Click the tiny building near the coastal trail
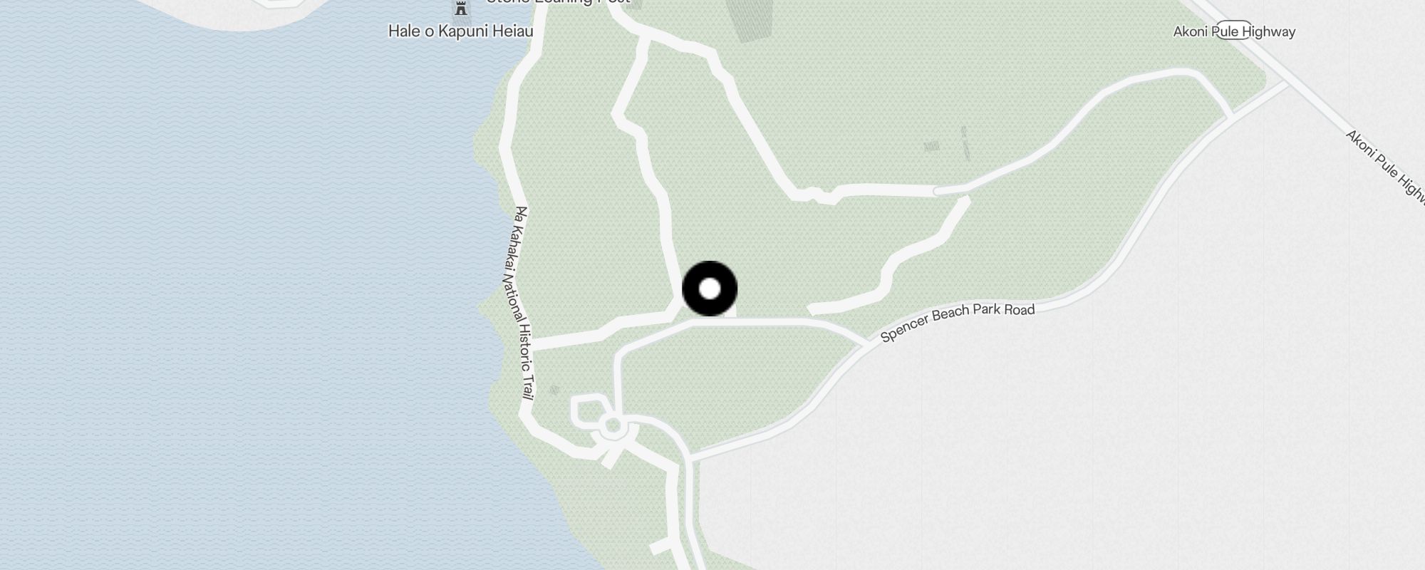Image resolution: width=1425 pixels, height=570 pixels. click(x=554, y=390)
